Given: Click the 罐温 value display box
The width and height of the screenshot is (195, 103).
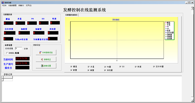Looking at the screenshot, I should coord(9,23).
